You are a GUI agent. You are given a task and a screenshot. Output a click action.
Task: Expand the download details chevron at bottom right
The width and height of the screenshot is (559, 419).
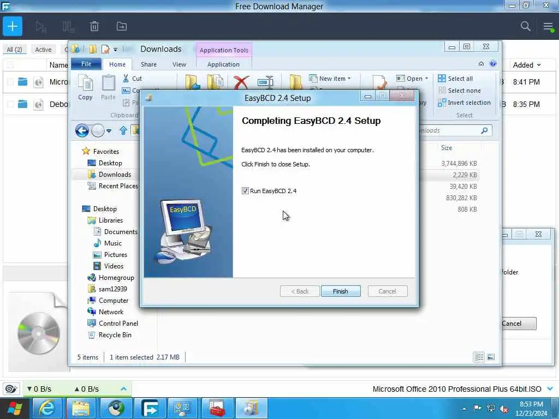click(550, 388)
